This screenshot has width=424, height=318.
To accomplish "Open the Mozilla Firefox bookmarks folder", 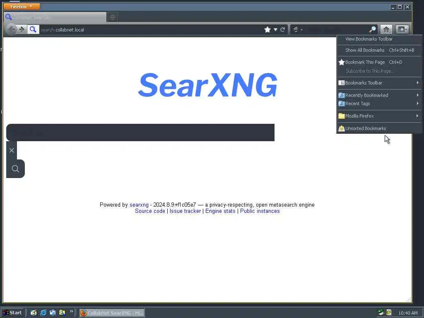I will pyautogui.click(x=379, y=116).
